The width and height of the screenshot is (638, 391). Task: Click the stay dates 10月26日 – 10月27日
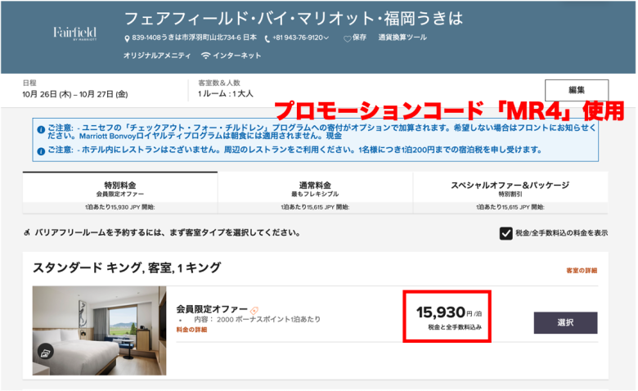75,94
